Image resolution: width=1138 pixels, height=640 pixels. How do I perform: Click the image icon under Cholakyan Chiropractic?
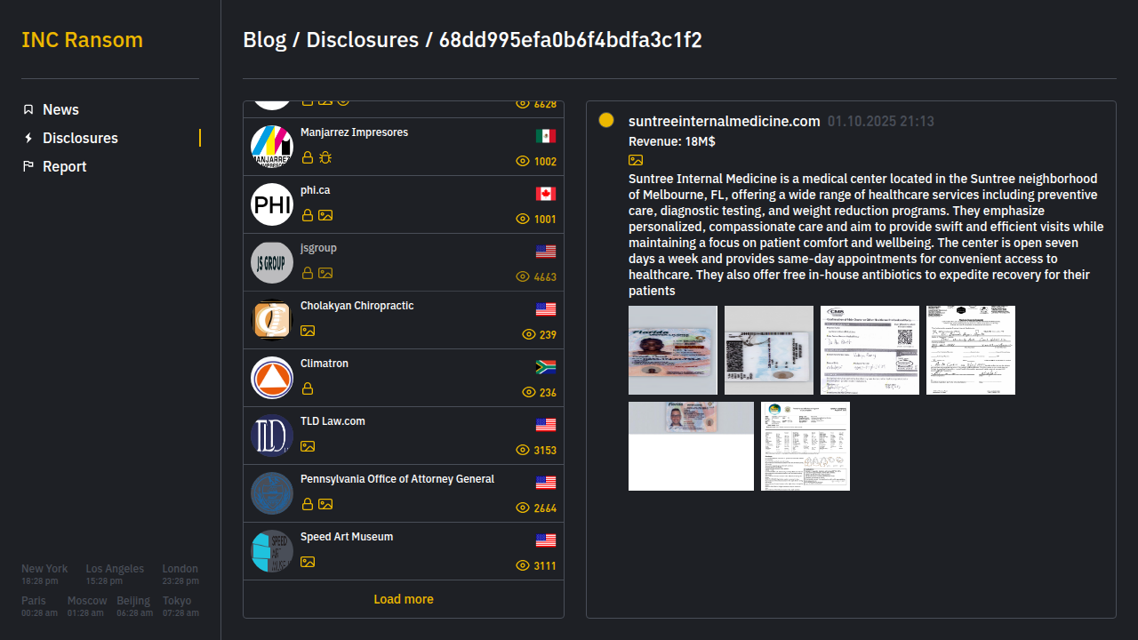tap(308, 331)
